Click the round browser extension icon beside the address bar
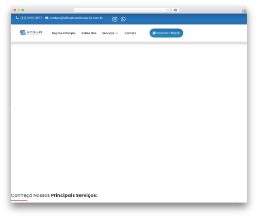Image resolution: width=258 pixels, height=218 pixels. tap(175, 10)
